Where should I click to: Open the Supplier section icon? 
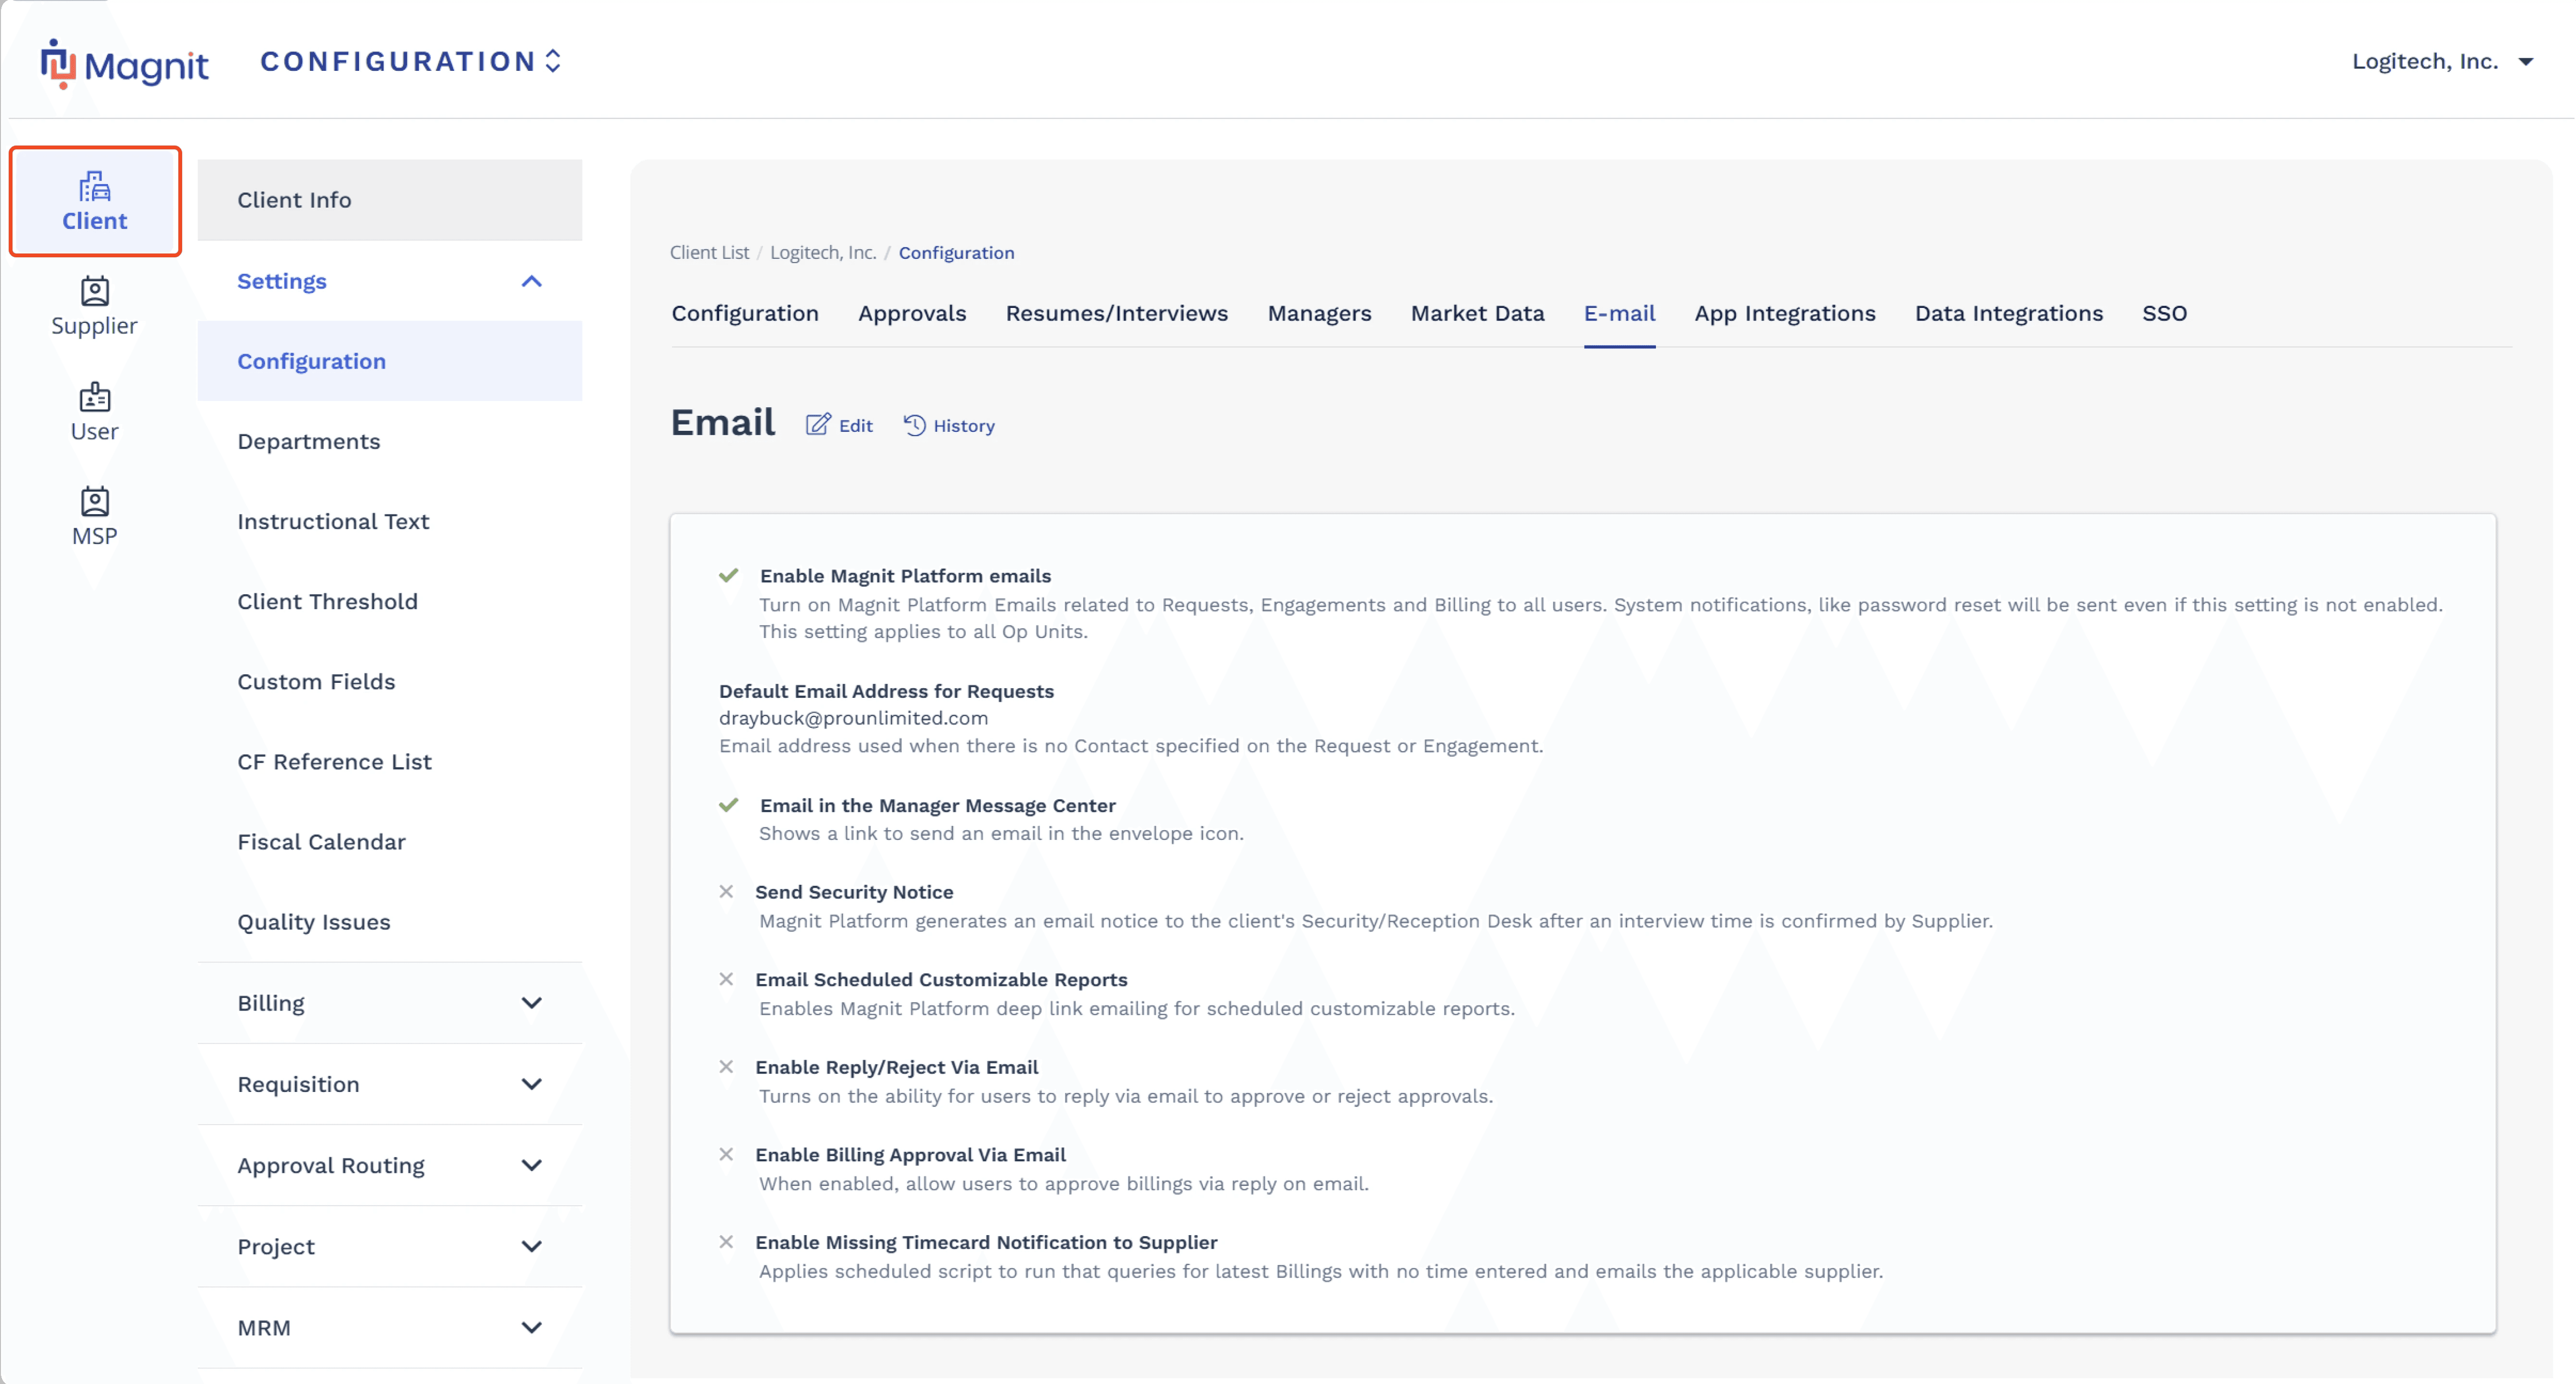click(95, 306)
